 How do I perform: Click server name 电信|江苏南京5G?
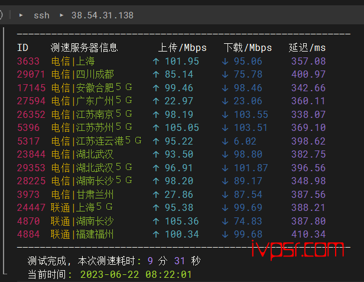click(x=92, y=114)
